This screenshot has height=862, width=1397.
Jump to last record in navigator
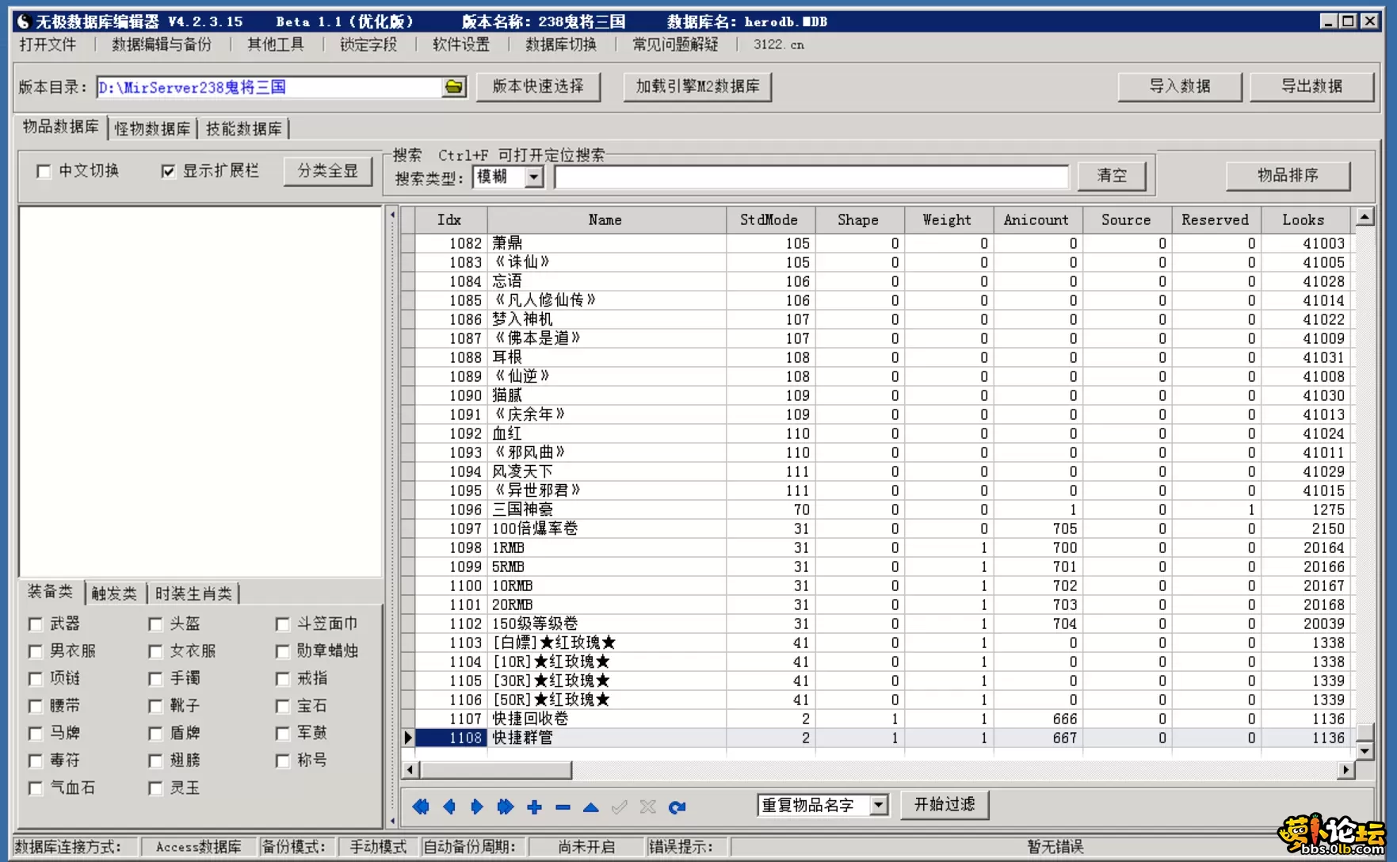(506, 807)
